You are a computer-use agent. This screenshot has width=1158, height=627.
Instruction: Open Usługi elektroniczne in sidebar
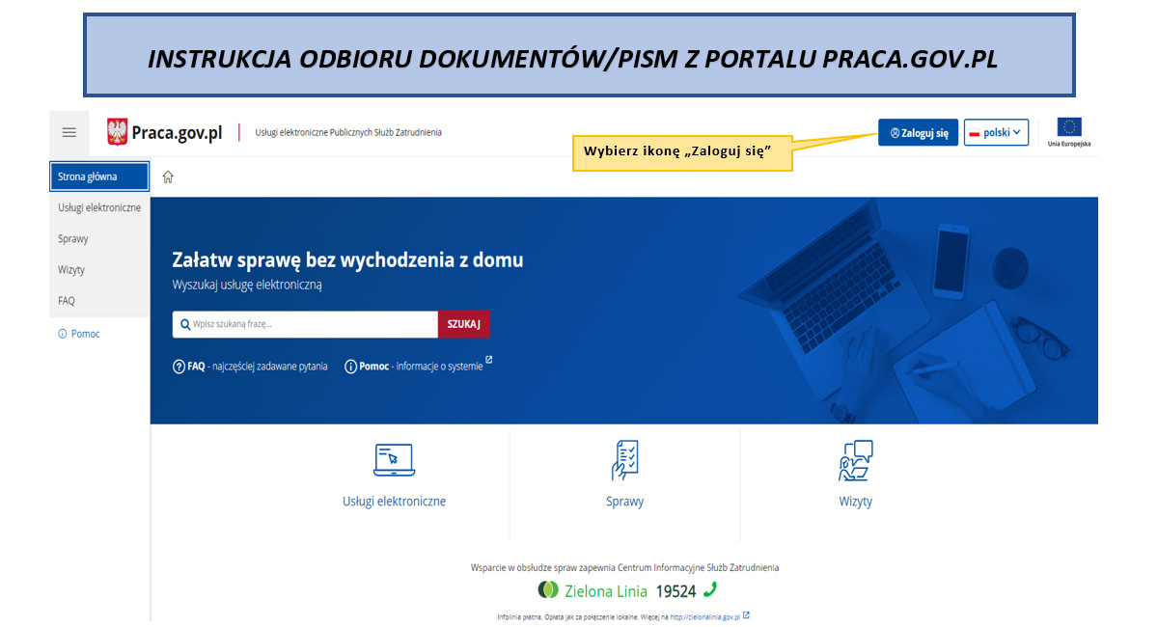(x=99, y=207)
